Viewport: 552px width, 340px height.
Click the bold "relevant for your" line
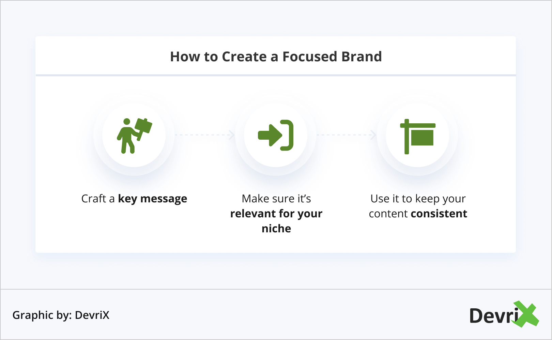(276, 214)
